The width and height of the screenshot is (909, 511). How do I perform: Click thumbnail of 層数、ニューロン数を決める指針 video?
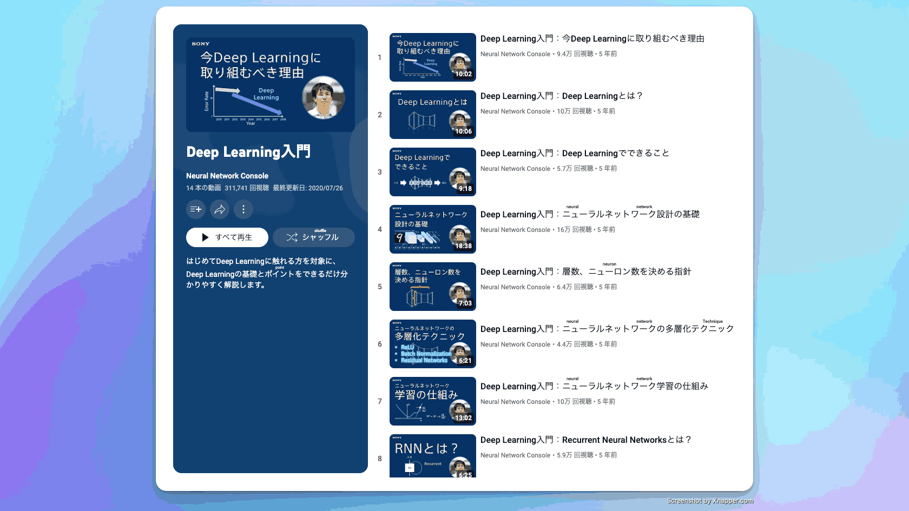432,287
